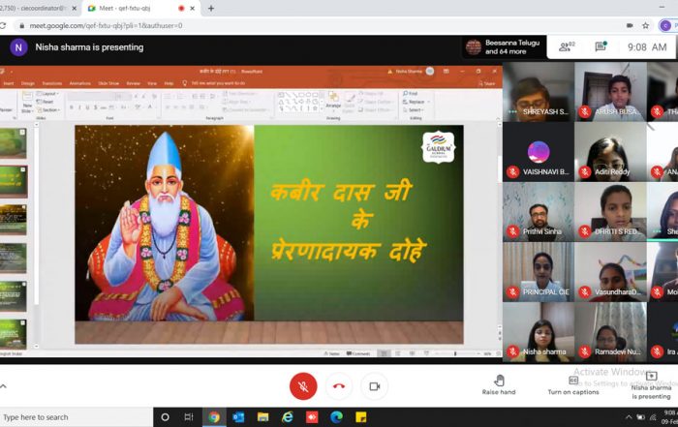The height and width of the screenshot is (427, 678).
Task: Unmute your microphone in Meet
Action: (x=303, y=386)
